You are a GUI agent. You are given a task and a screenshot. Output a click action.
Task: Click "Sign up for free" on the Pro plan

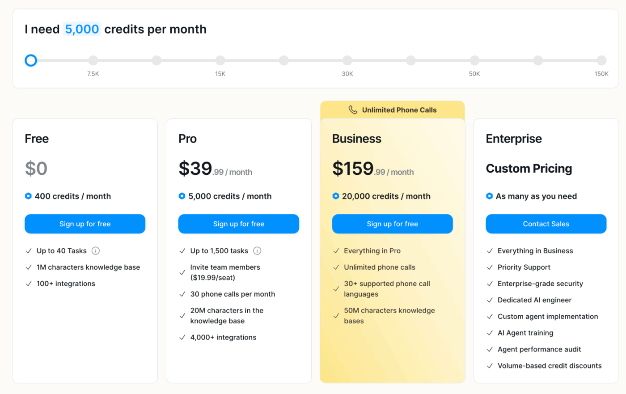238,224
